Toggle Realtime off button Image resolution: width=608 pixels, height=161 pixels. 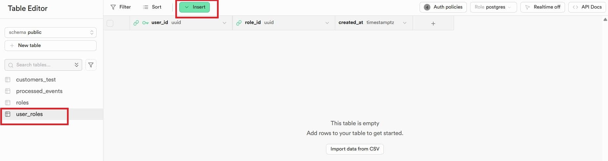(543, 7)
